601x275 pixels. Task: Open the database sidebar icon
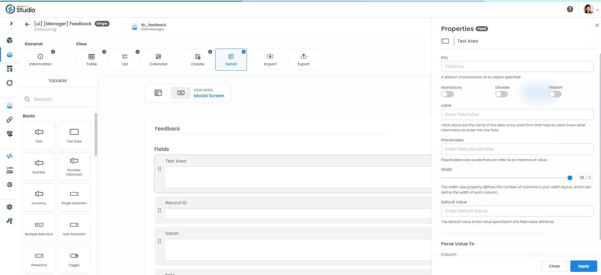[x=10, y=105]
